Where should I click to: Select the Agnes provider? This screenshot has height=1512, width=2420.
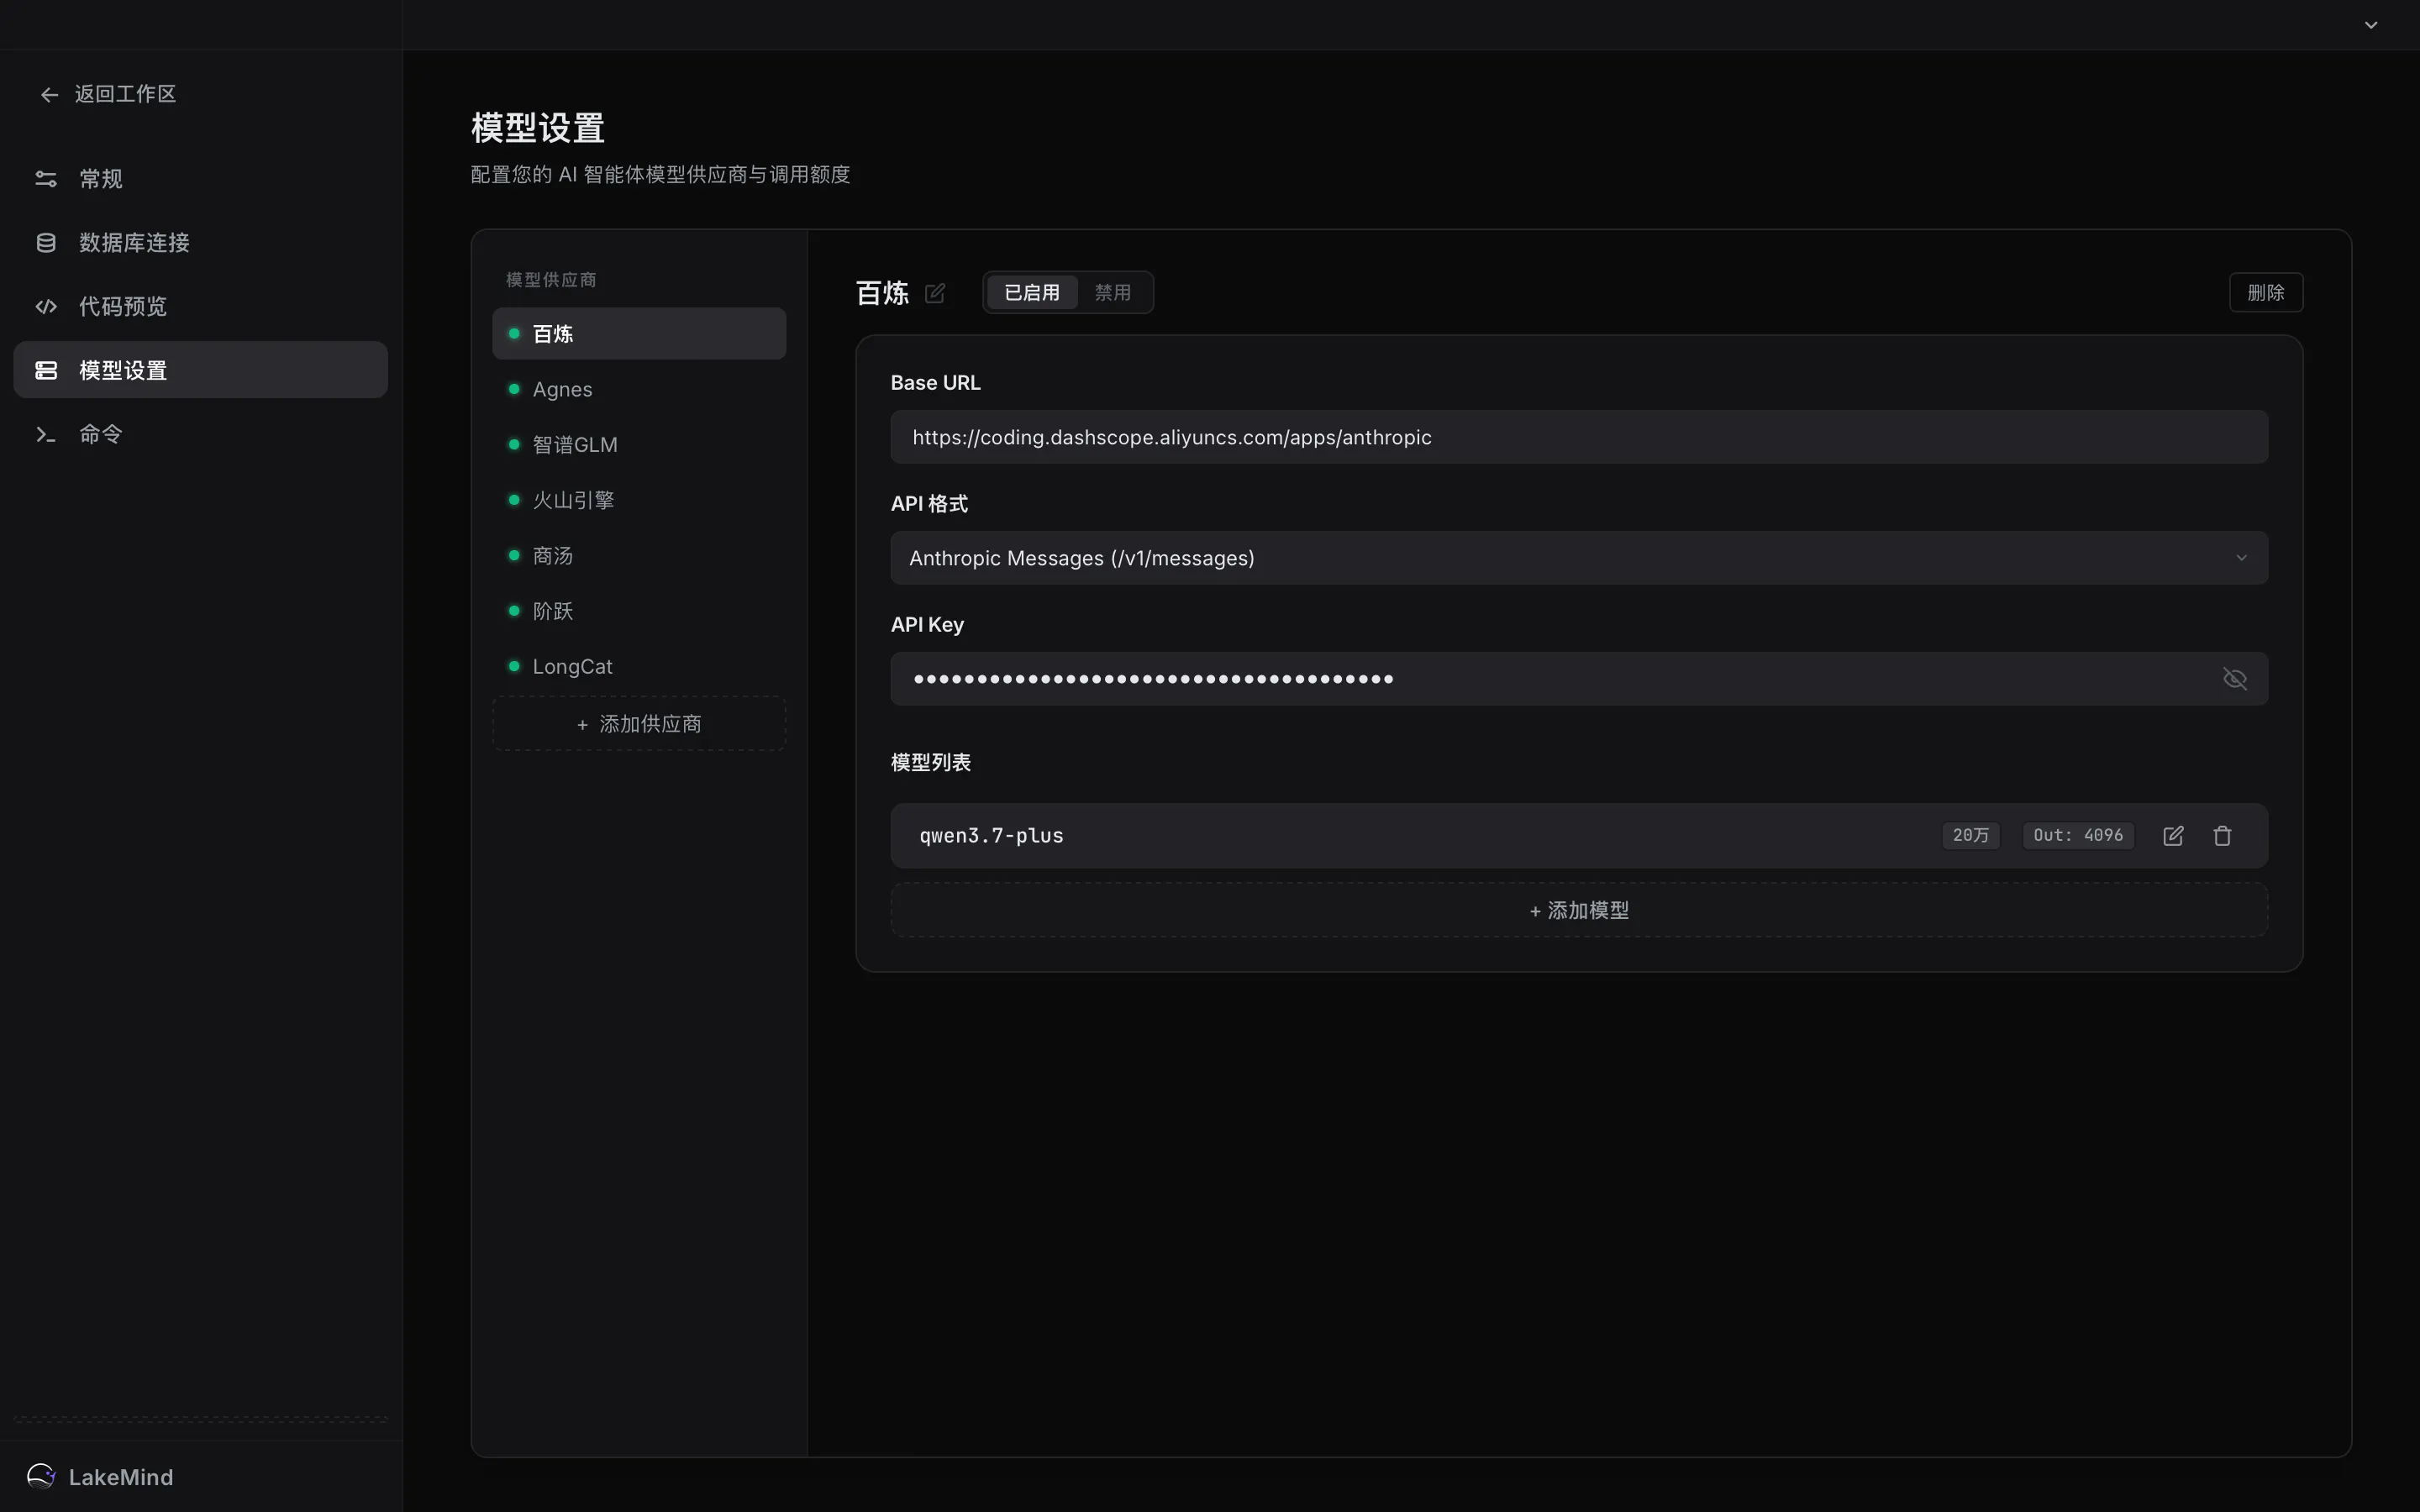(639, 389)
